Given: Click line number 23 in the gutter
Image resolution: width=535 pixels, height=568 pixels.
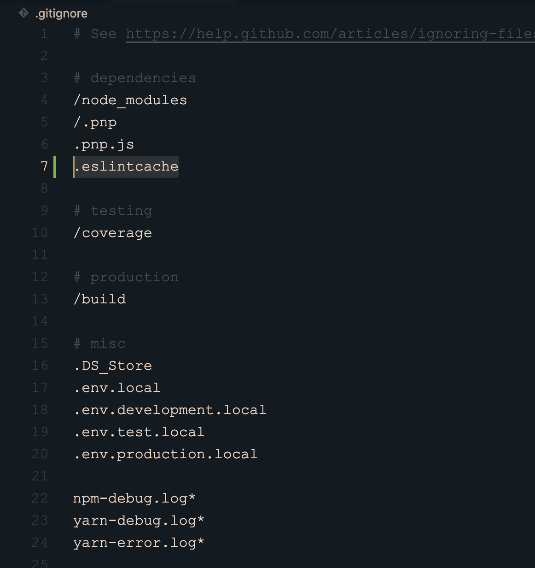Looking at the screenshot, I should point(40,520).
